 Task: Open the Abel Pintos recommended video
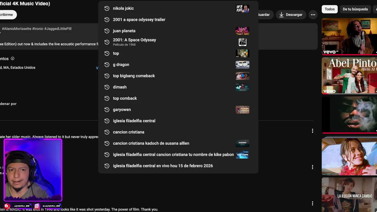[349, 75]
